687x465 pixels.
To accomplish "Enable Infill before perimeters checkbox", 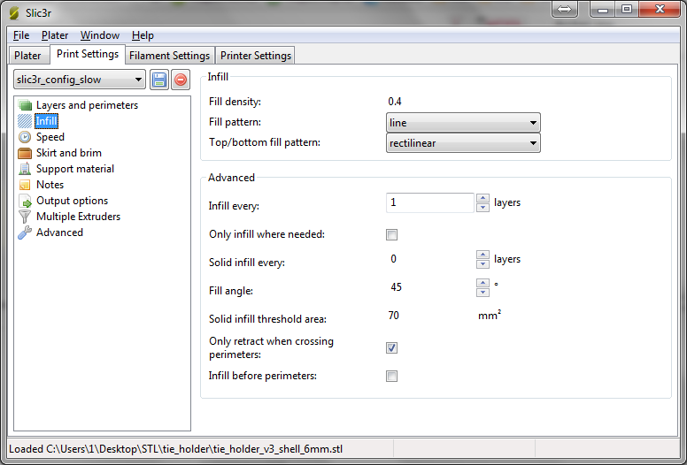I will point(391,377).
